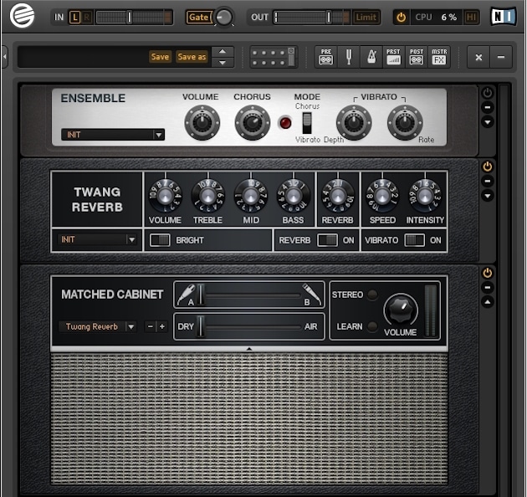
Task: Click the rack clear X button
Action: coord(478,57)
